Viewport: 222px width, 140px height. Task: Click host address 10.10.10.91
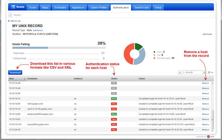pos(15,119)
